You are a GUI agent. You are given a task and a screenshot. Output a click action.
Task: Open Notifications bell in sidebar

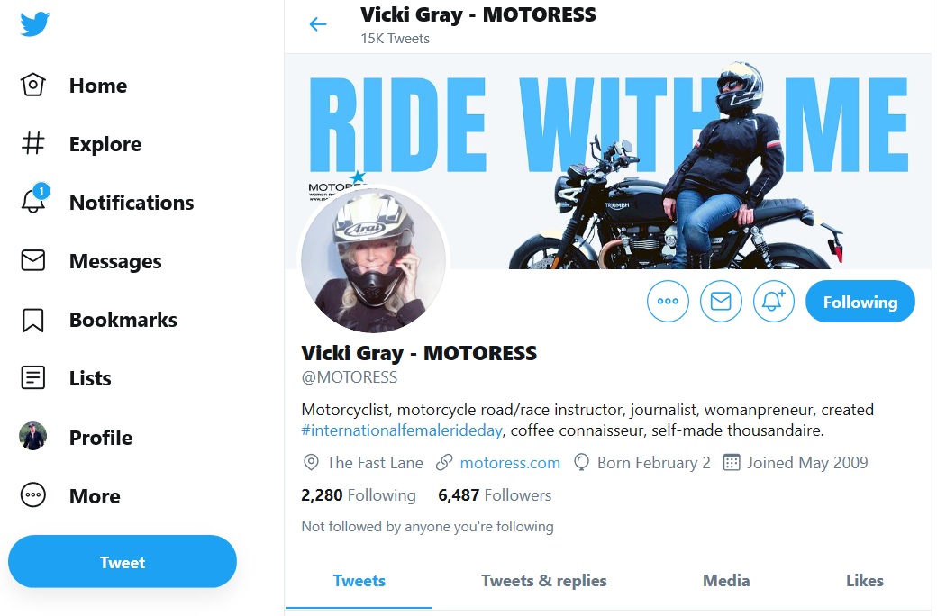[33, 202]
